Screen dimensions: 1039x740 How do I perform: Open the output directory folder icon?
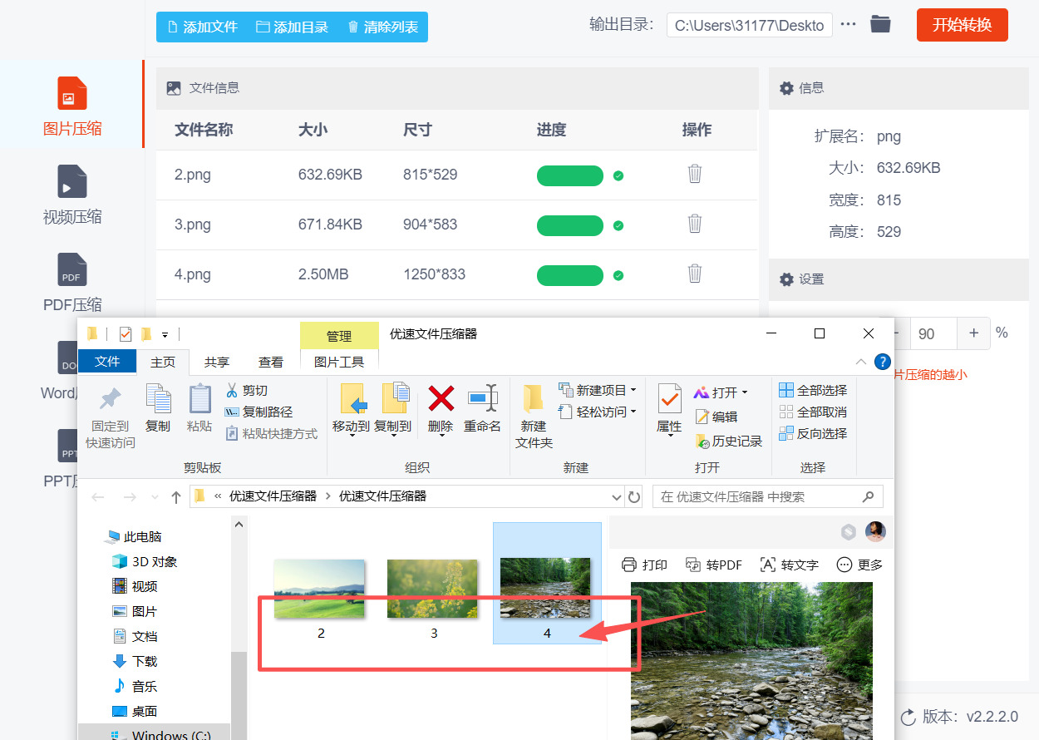[x=880, y=24]
